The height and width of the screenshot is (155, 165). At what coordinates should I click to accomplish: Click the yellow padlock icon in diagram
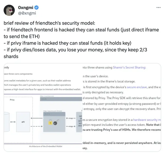point(50,122)
